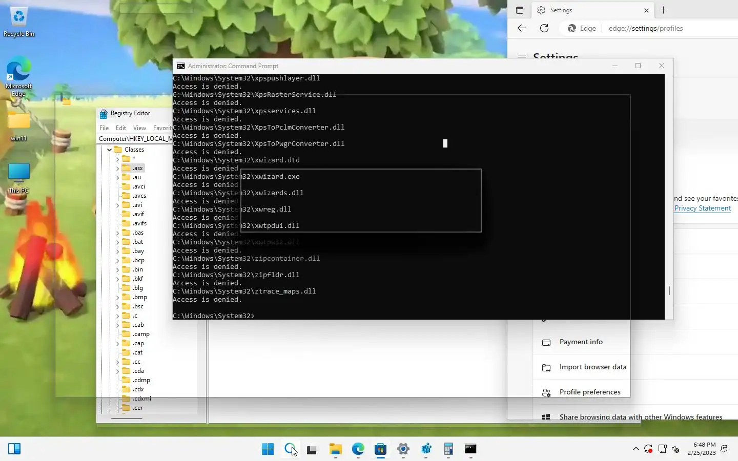Select win11 folder on desktop

pos(19,127)
